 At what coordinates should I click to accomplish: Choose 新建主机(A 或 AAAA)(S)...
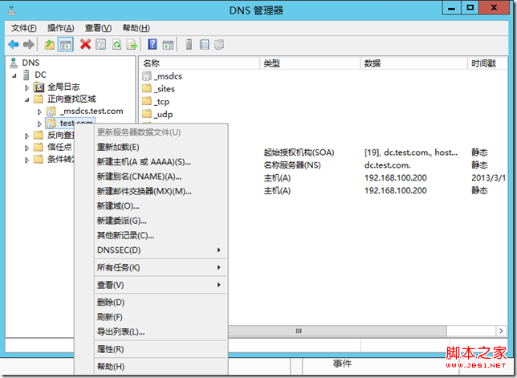[x=161, y=162]
